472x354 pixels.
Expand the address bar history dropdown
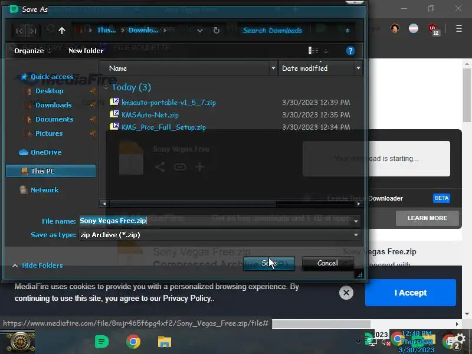point(199,31)
